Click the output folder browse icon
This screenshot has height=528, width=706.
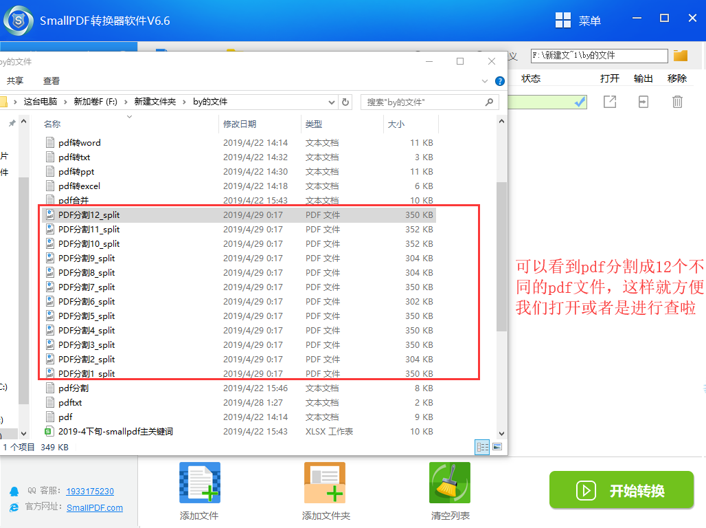pos(681,56)
